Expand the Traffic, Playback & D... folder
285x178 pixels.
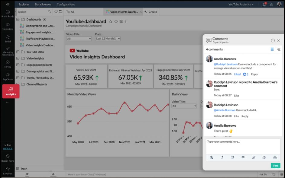[x=18, y=78]
